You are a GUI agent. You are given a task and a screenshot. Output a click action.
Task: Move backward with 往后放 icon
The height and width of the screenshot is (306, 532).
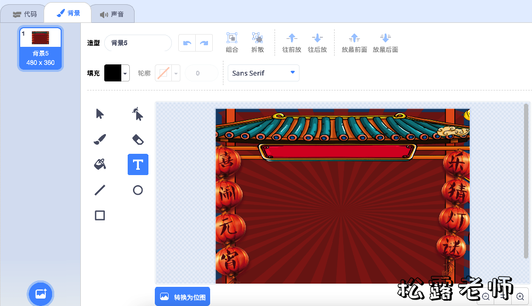317,43
